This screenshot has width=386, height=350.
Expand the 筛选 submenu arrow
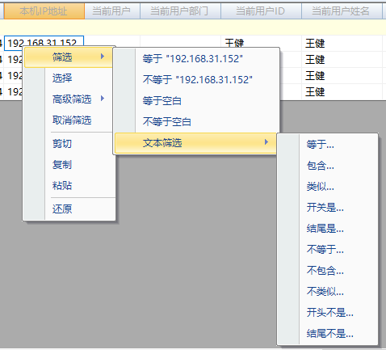click(103, 57)
